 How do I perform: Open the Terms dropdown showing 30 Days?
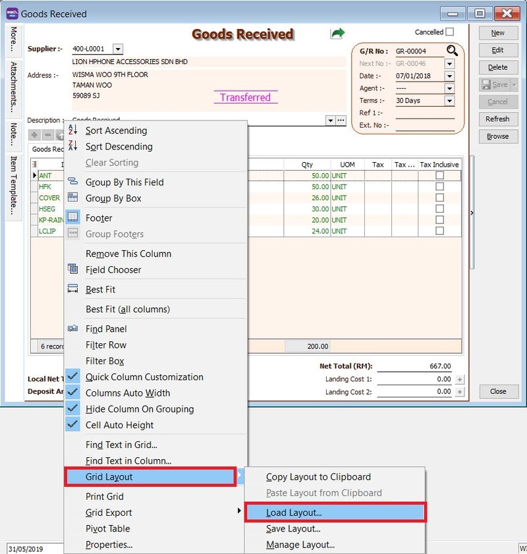click(449, 101)
